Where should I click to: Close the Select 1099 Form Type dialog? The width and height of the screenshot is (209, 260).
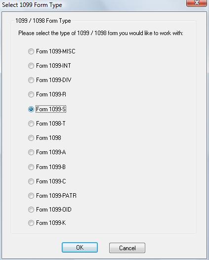197,3
